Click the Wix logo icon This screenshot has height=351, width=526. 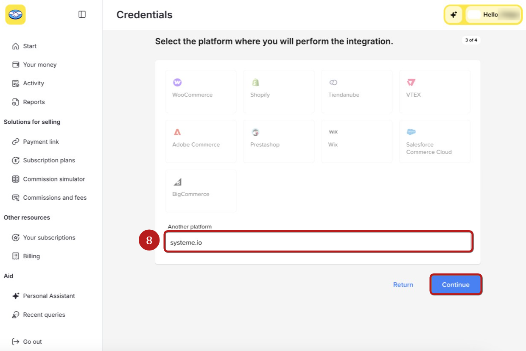click(333, 132)
